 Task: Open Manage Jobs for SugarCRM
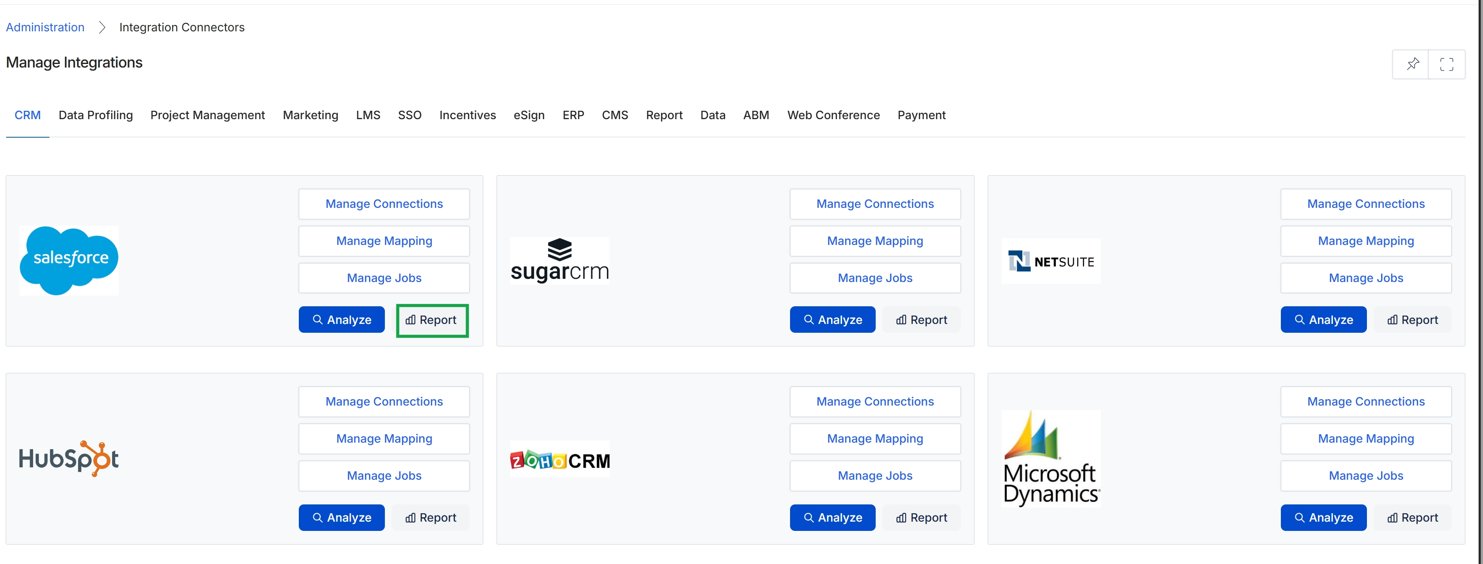(x=875, y=278)
